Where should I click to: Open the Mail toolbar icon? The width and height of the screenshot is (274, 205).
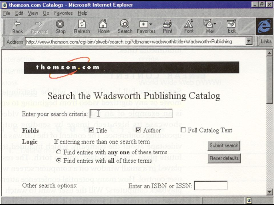point(208,24)
